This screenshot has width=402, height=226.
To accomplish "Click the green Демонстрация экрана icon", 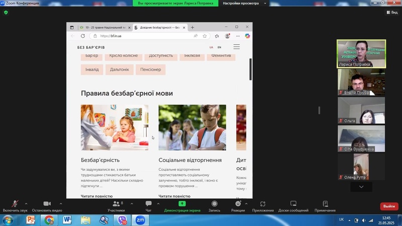I will click(x=182, y=204).
